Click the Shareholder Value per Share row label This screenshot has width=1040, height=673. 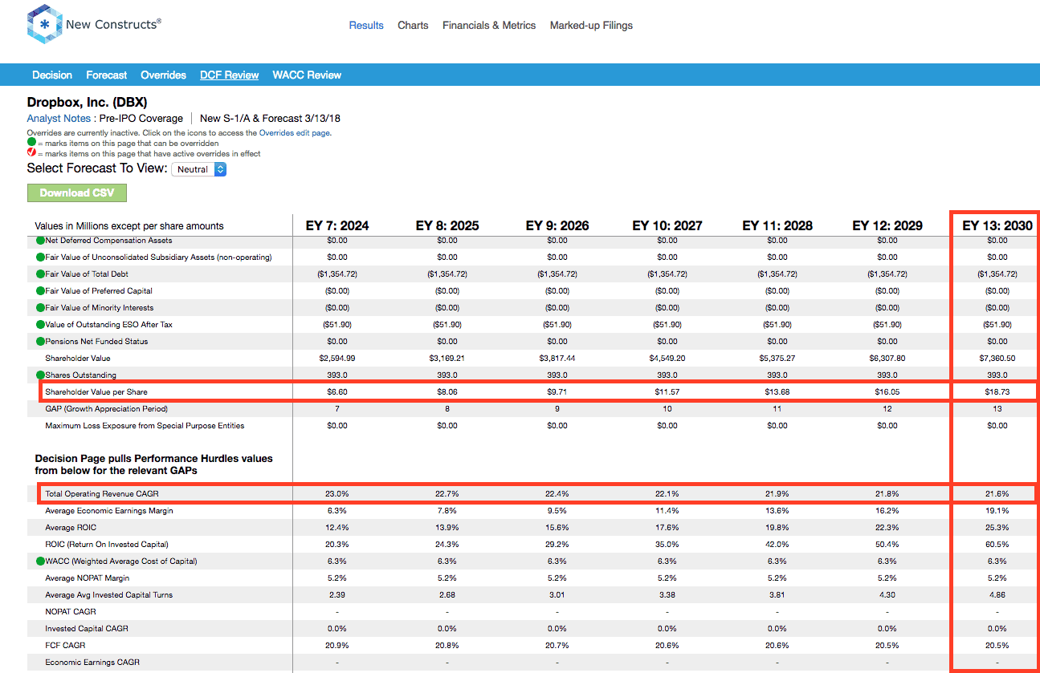[x=96, y=391]
